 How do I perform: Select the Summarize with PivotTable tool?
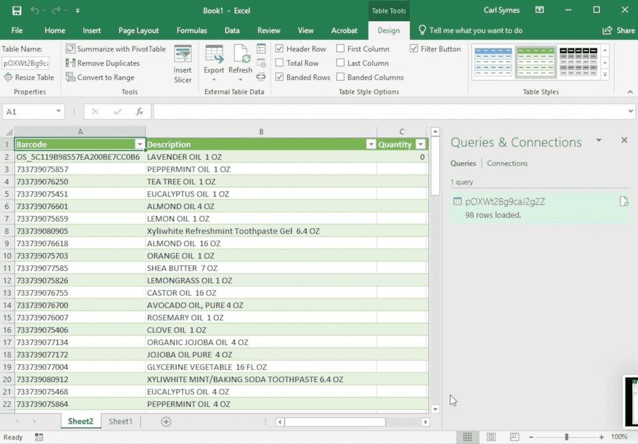(115, 49)
